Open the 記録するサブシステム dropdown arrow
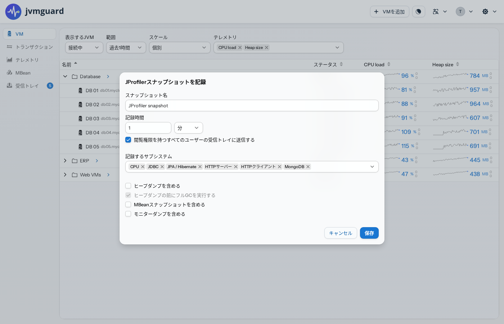This screenshot has width=504, height=324. click(x=372, y=167)
